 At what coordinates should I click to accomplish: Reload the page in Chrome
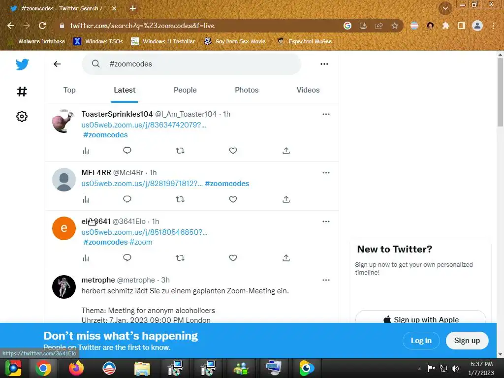coord(42,26)
